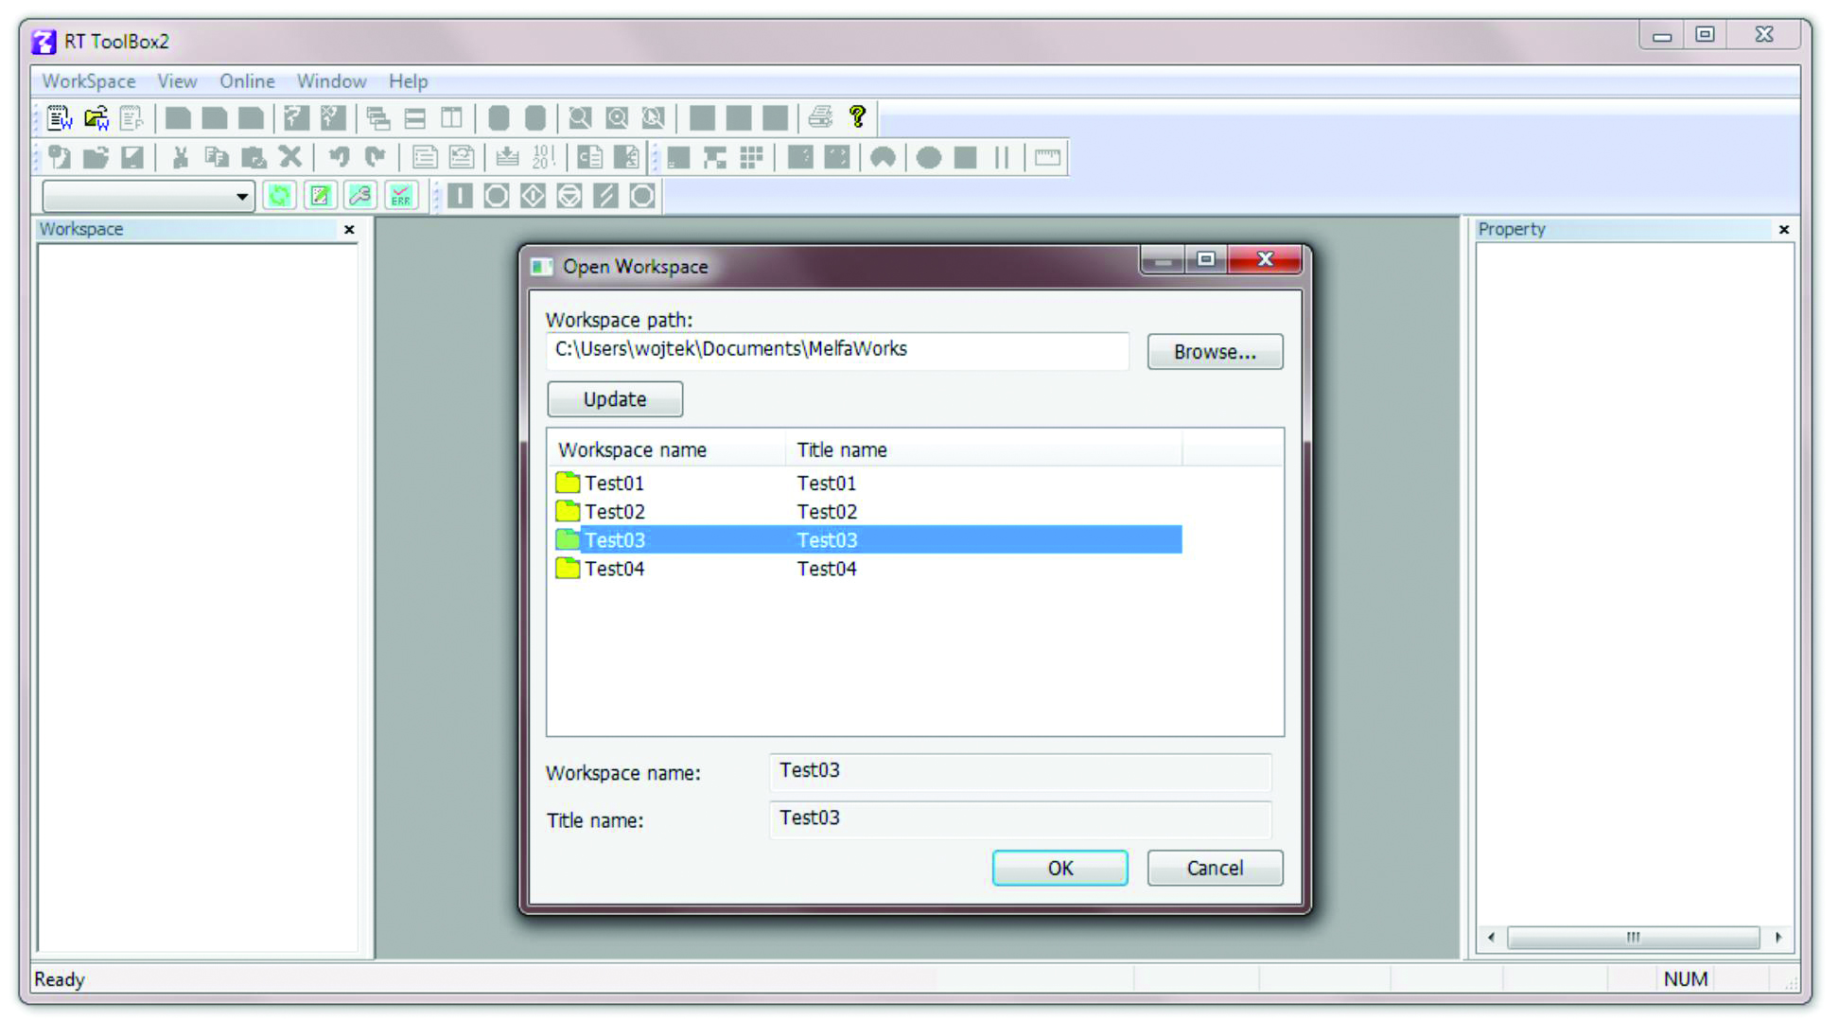Click the green pencil edit icon
1839x1020 pixels.
coord(321,196)
